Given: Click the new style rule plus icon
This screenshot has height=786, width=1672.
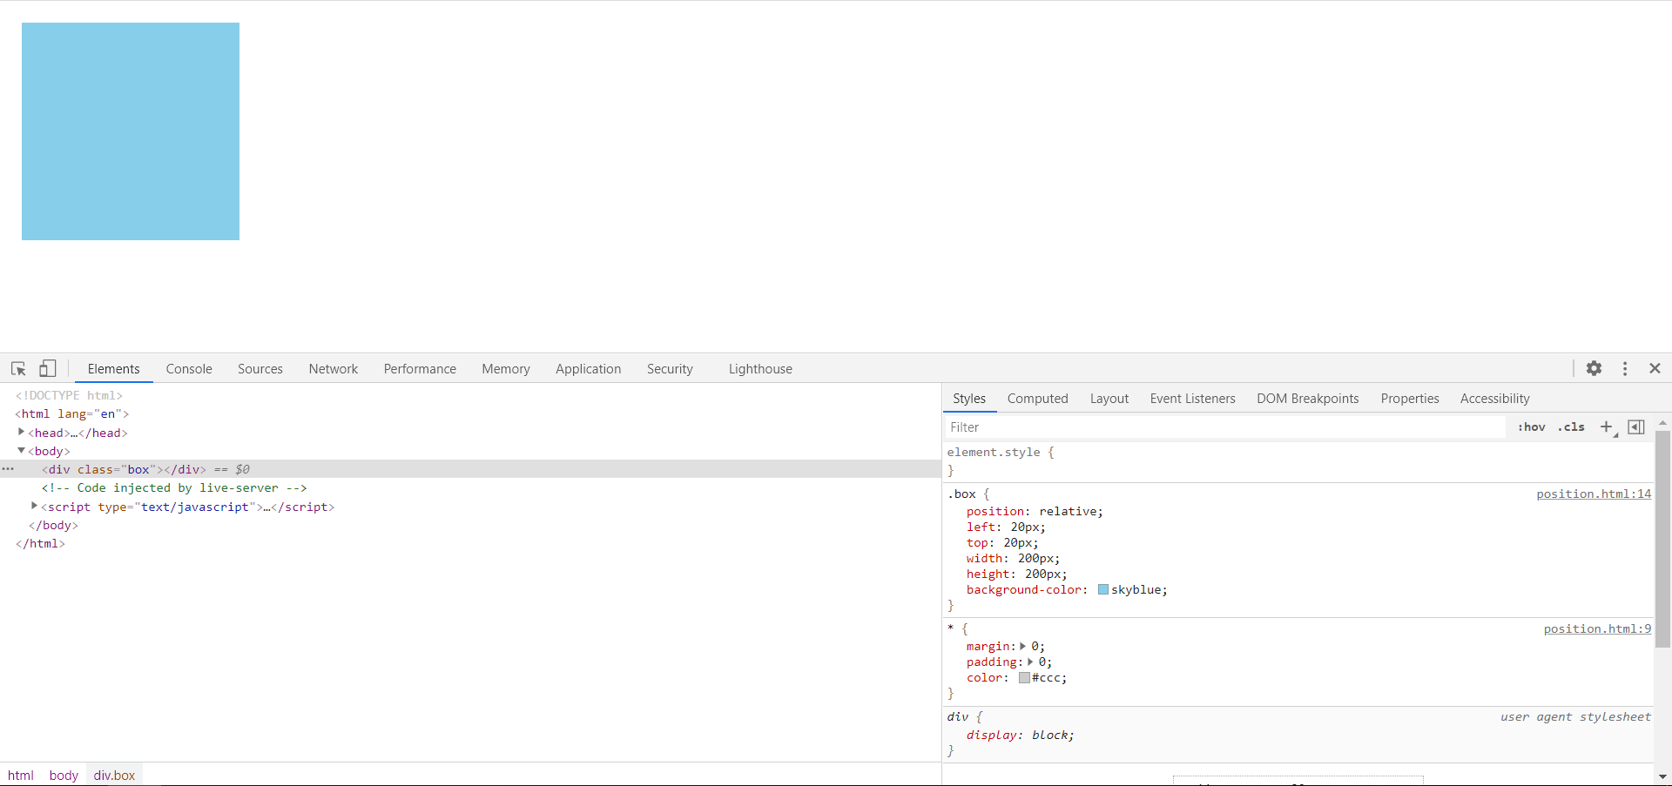Looking at the screenshot, I should coord(1607,427).
